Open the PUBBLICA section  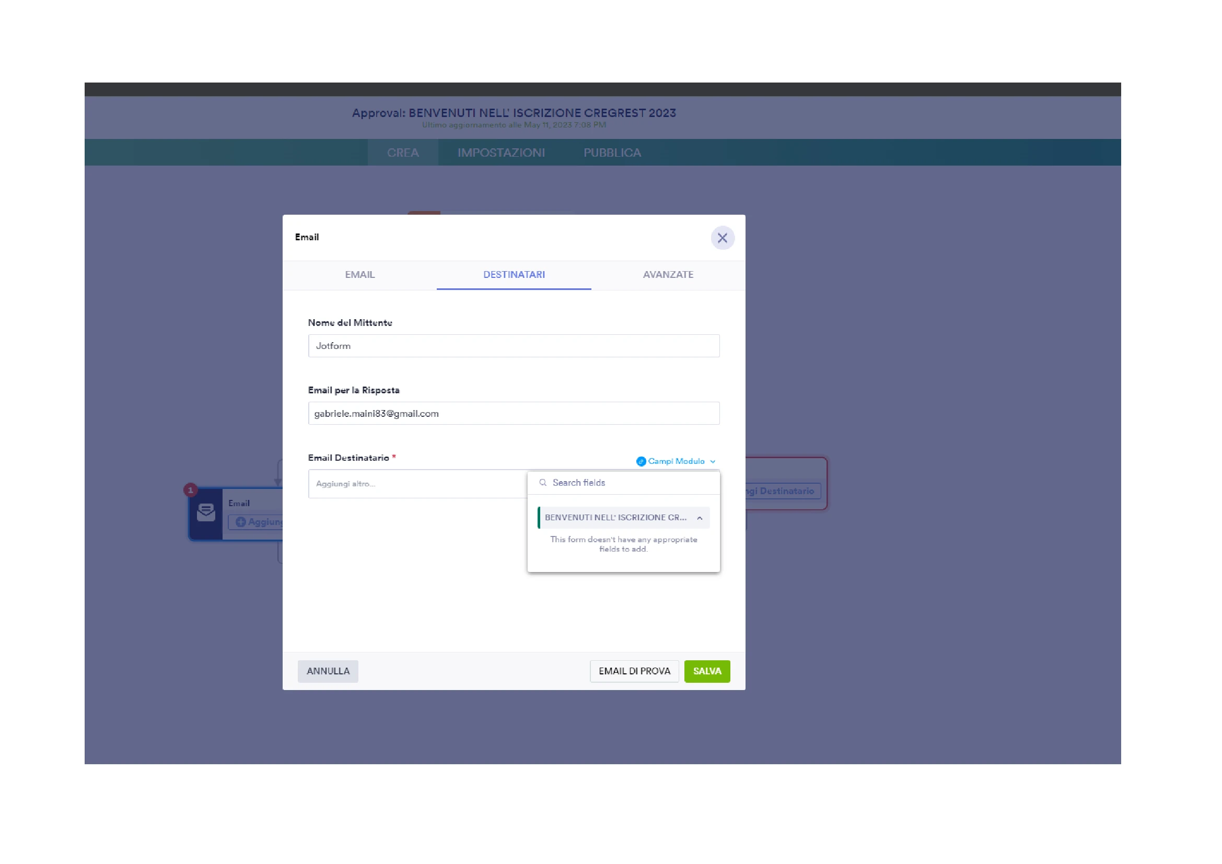[x=612, y=153]
